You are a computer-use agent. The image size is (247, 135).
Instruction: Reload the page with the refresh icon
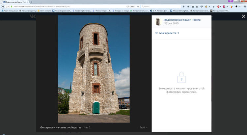[x=138, y=7]
